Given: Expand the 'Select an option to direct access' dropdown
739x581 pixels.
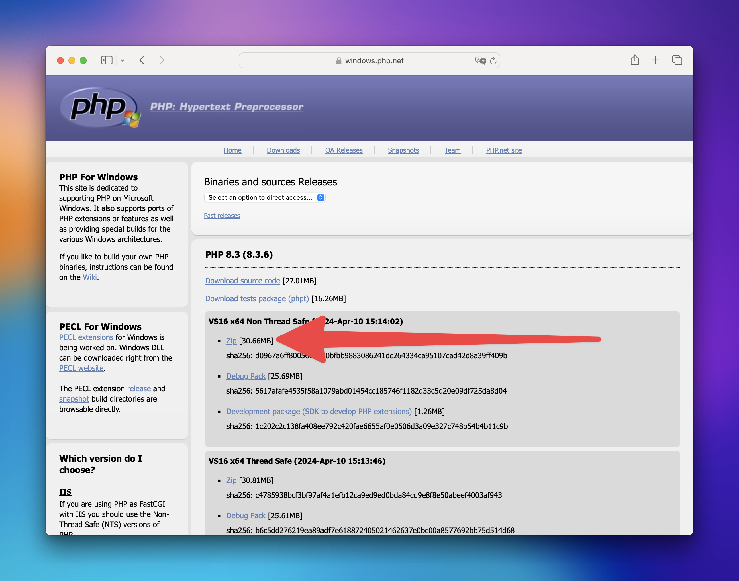Looking at the screenshot, I should coord(265,197).
